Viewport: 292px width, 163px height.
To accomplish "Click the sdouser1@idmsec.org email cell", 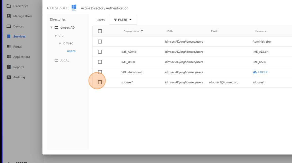I will (224, 82).
